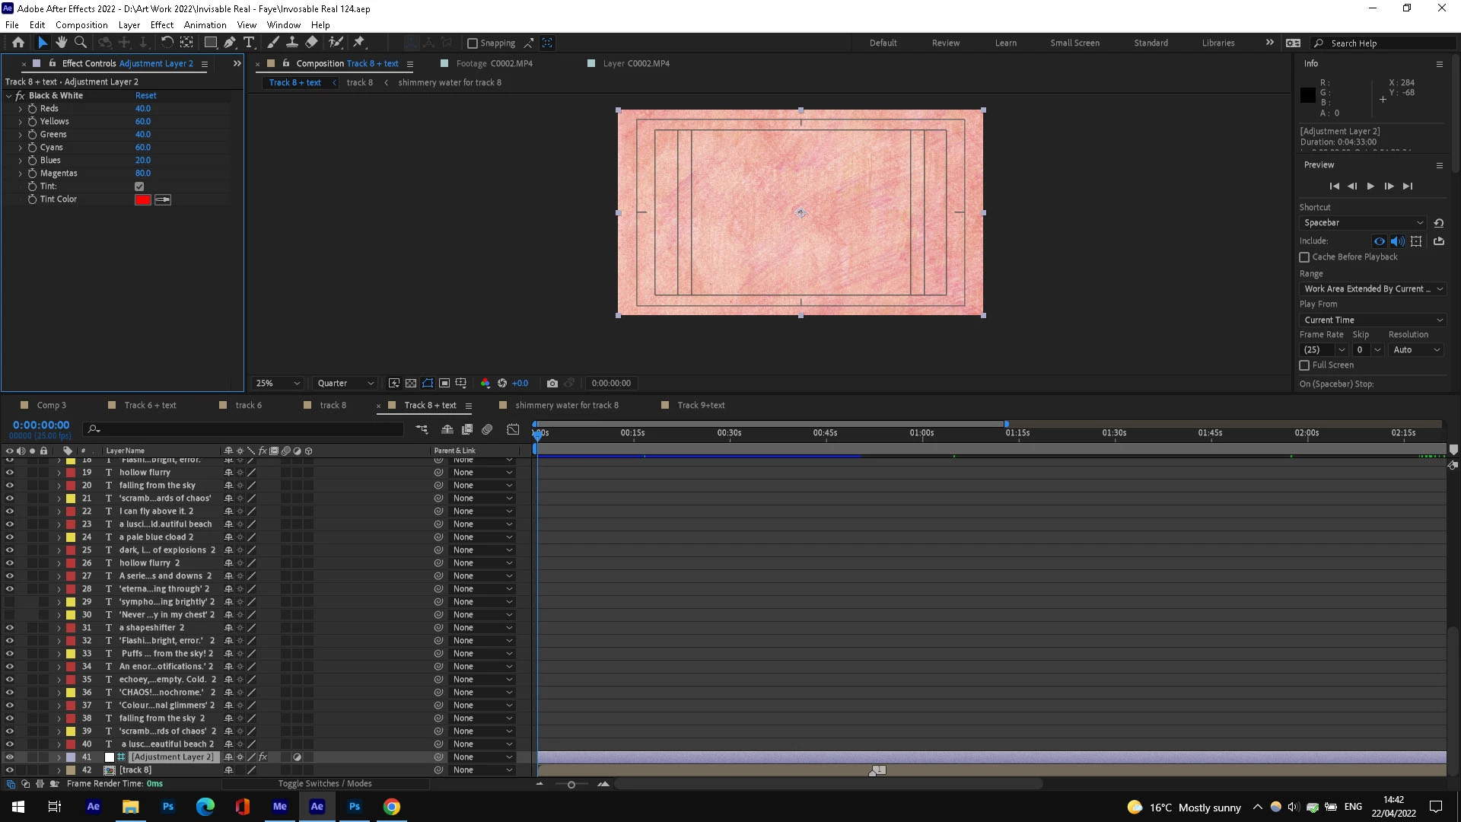Click Toggle Switches / Modes button
1461x822 pixels.
pos(325,784)
